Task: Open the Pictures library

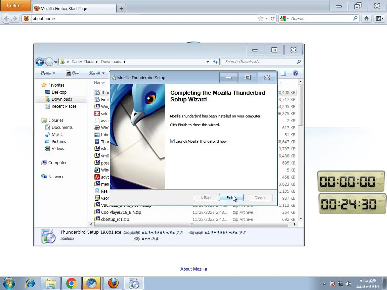Action: coord(59,142)
